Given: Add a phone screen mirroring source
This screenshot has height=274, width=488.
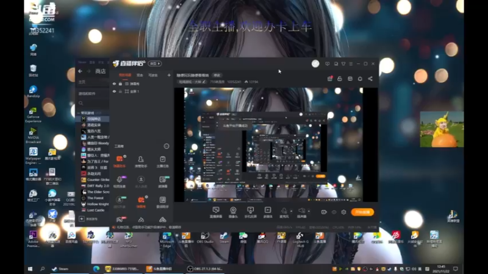Looking at the screenshot, I should pos(250,212).
